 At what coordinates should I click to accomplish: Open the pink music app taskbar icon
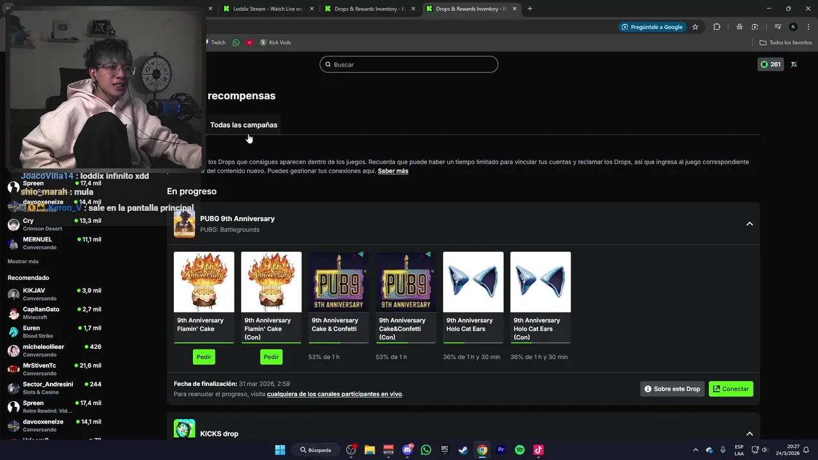(538, 450)
